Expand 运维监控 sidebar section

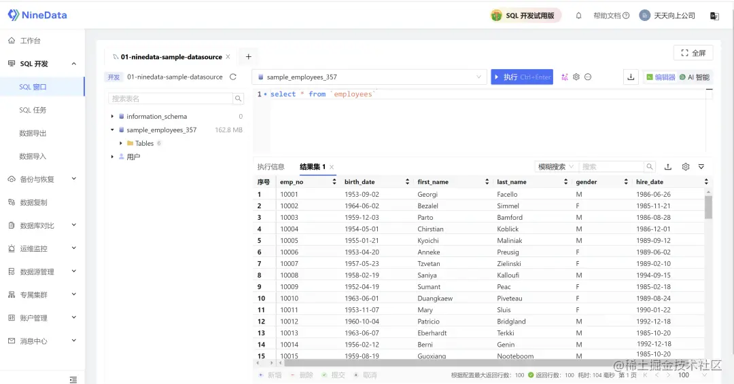(73, 248)
